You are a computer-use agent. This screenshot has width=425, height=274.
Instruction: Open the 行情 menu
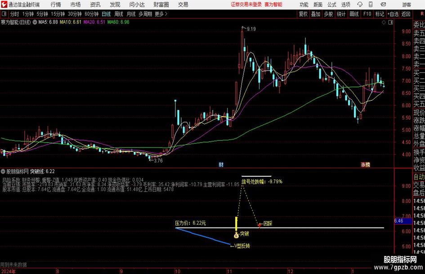[56, 4]
